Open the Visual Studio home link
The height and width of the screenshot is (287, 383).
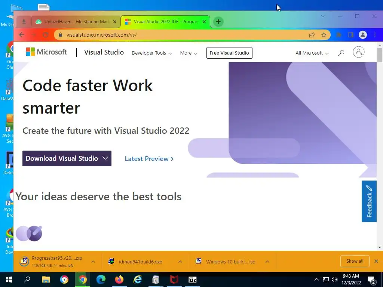pyautogui.click(x=104, y=52)
